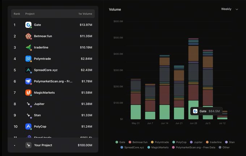Click the Gate project logo icon

point(28,25)
